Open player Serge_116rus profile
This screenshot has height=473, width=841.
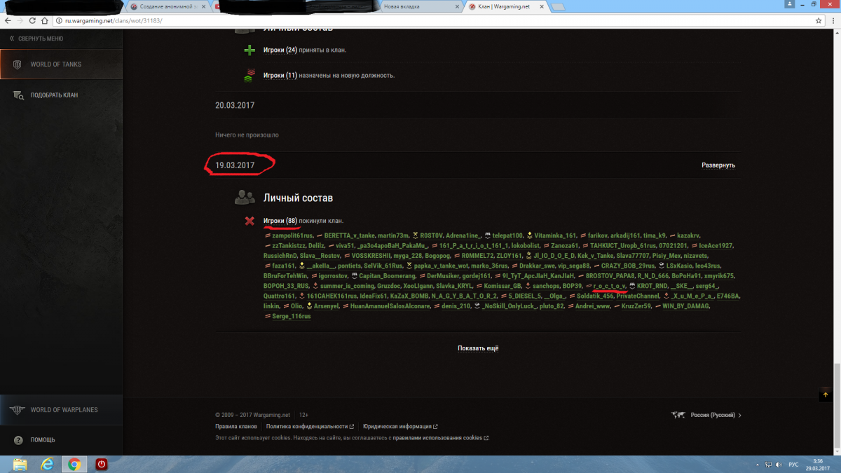[x=292, y=317]
